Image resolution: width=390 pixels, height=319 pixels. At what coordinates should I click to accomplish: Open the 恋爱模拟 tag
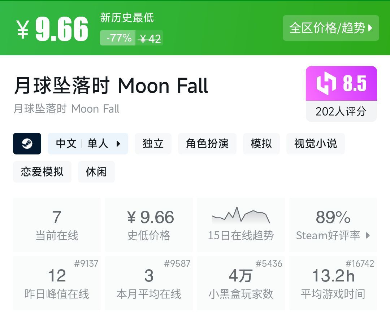pos(42,172)
